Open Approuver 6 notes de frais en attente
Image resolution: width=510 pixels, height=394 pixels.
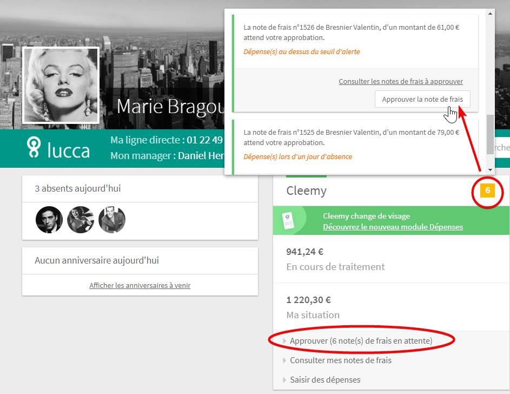pyautogui.click(x=361, y=340)
